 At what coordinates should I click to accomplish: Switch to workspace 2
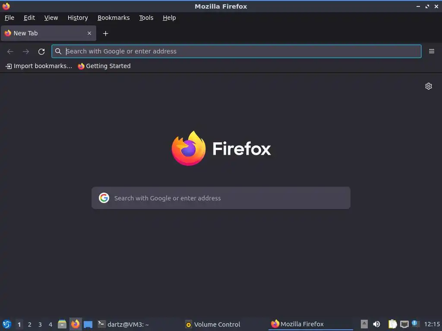tap(30, 325)
